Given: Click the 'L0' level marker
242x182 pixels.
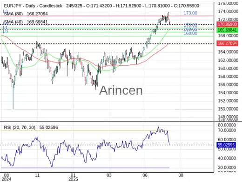Looking at the screenshot, I should tap(5, 32).
